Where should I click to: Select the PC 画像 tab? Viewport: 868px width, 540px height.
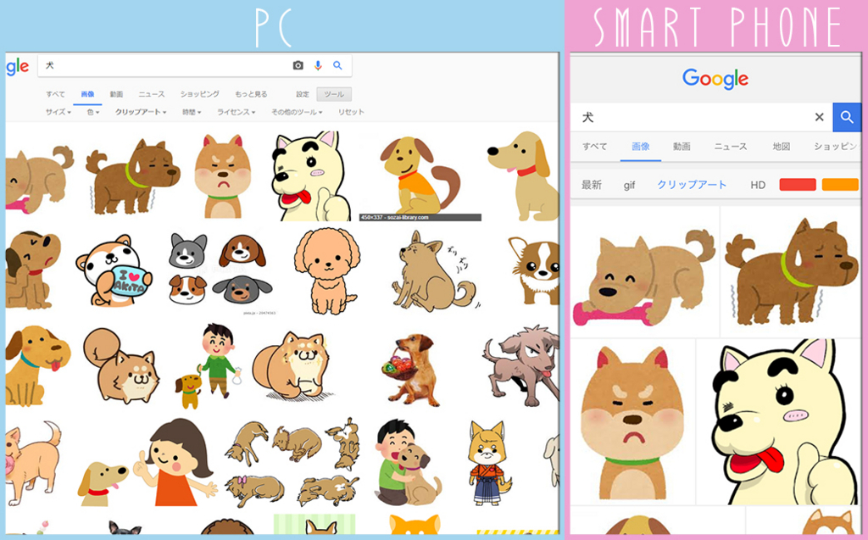[87, 94]
